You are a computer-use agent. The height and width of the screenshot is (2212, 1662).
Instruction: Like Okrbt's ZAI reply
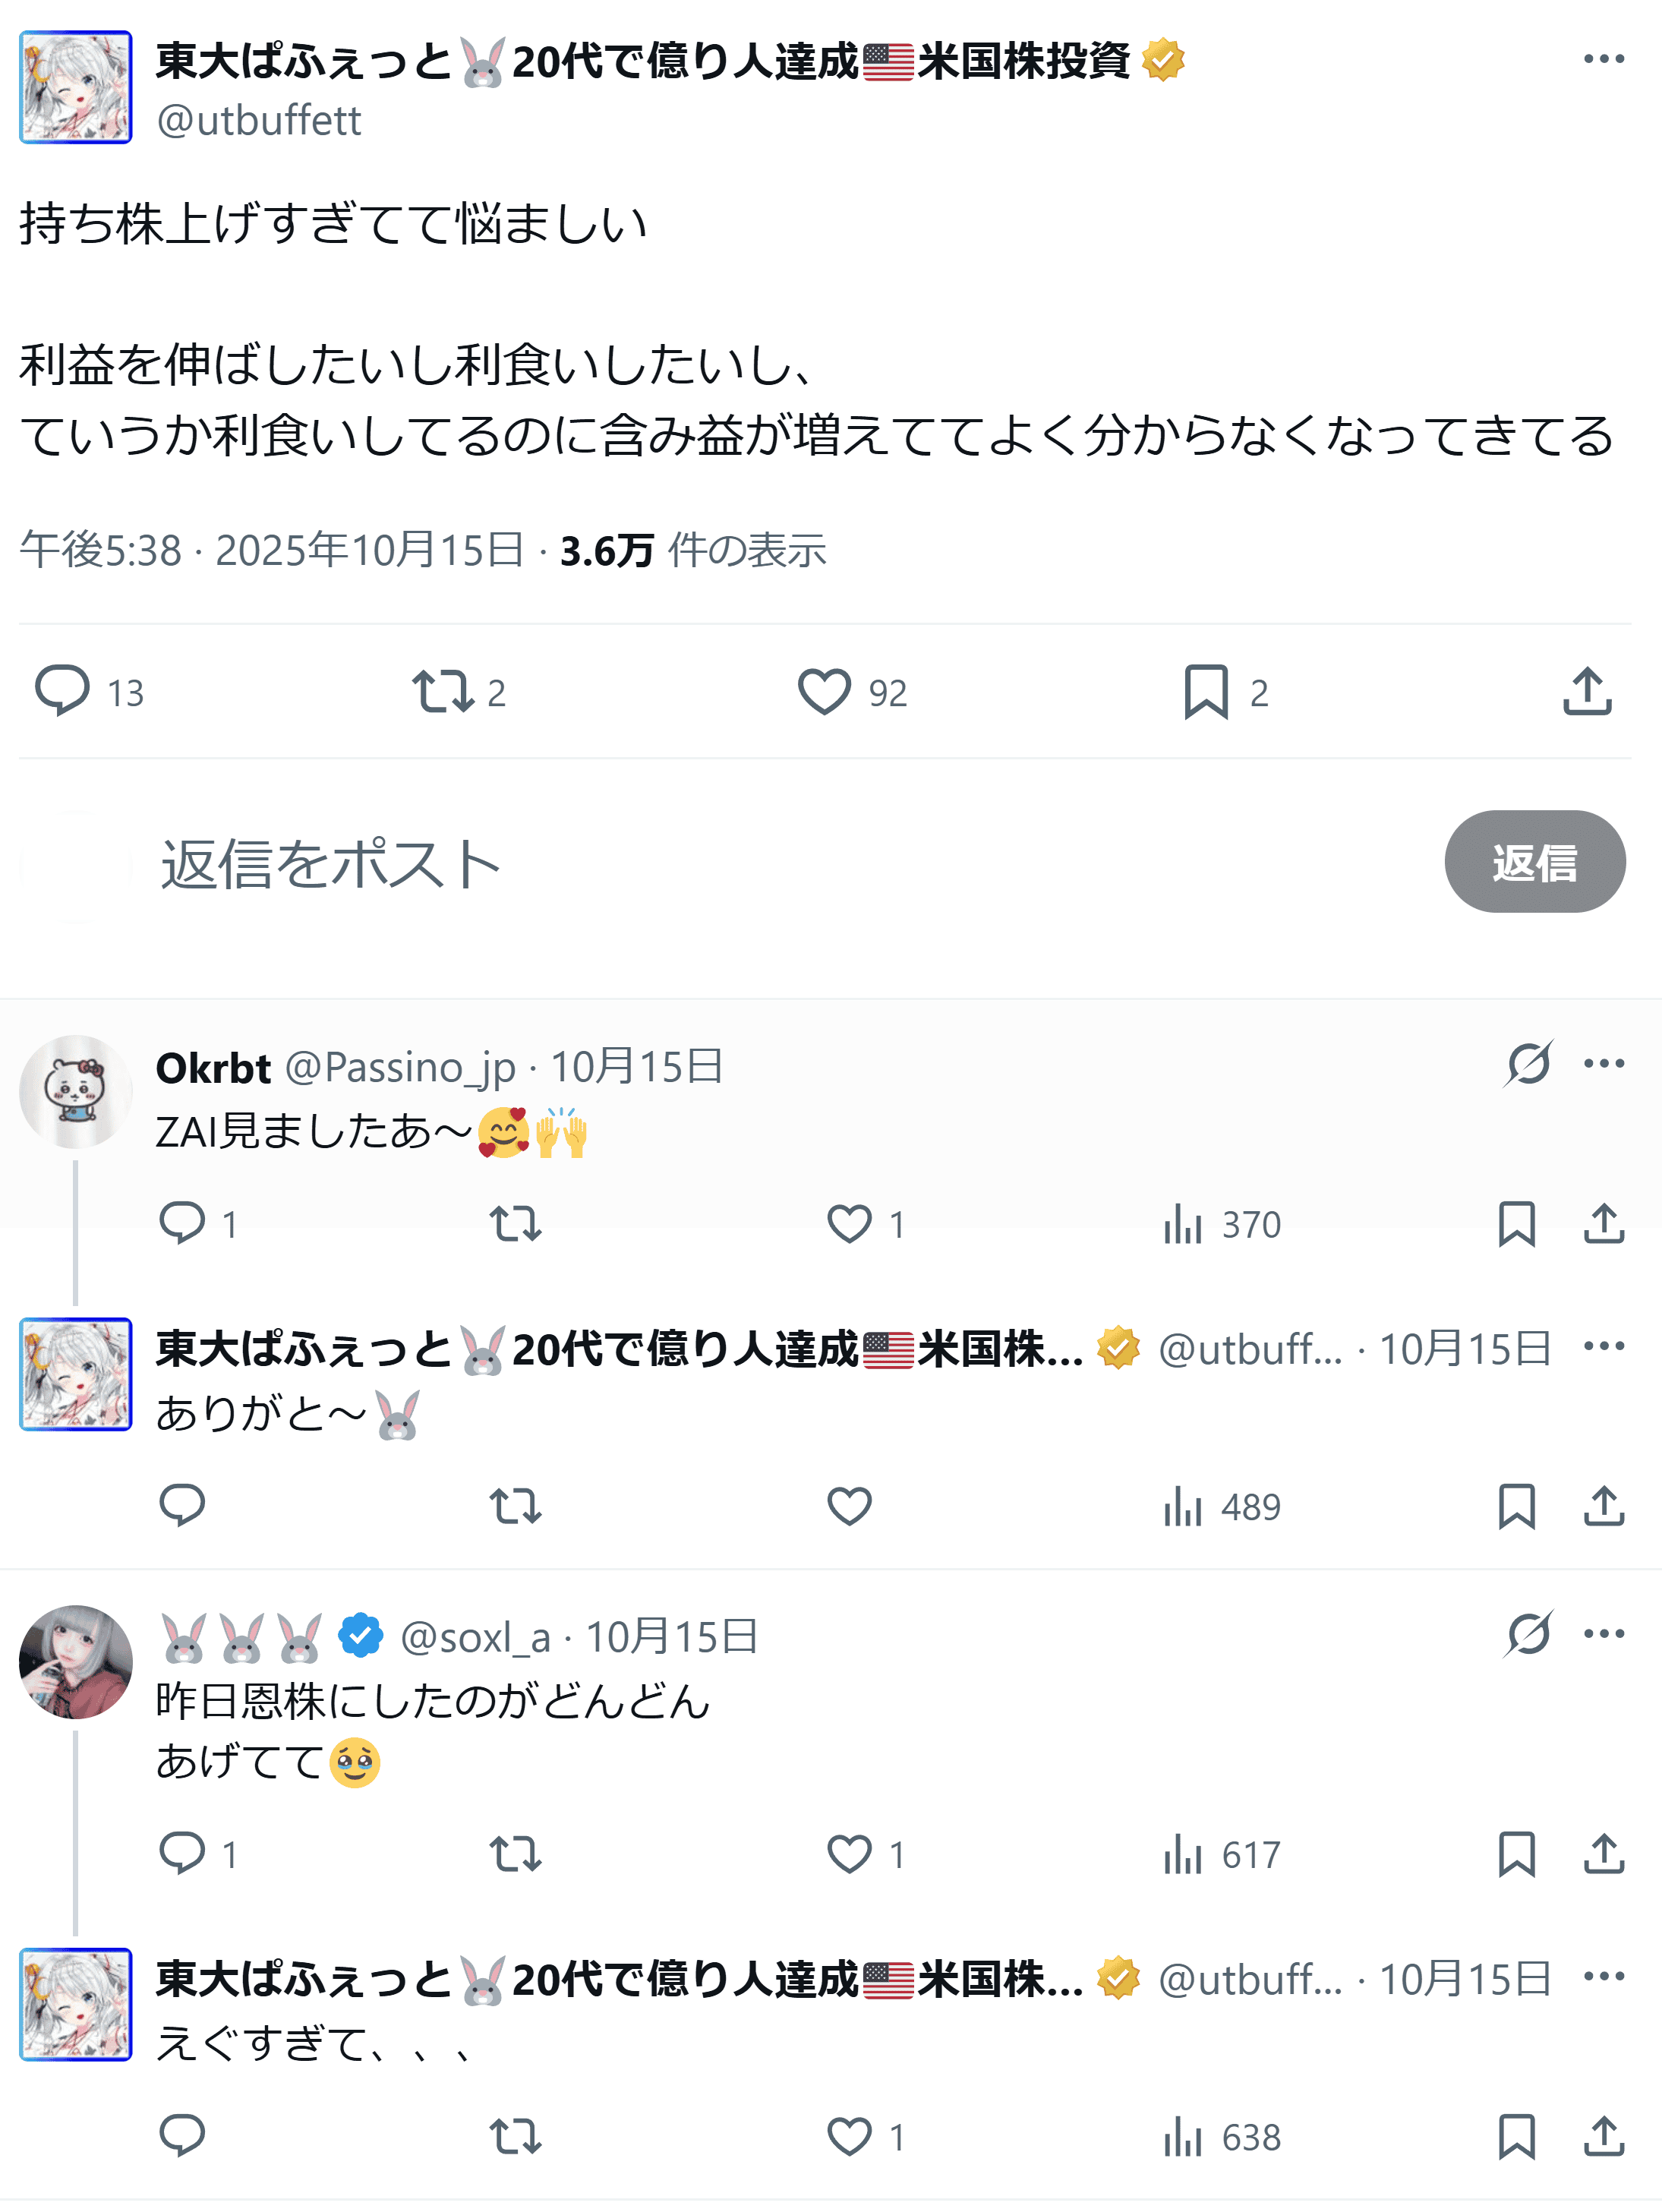[x=849, y=1224]
